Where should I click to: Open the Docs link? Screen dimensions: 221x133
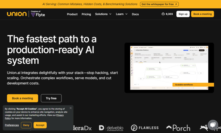coord(135,14)
